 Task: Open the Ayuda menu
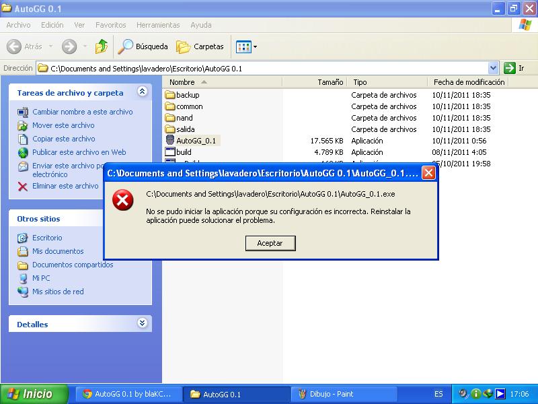[200, 25]
